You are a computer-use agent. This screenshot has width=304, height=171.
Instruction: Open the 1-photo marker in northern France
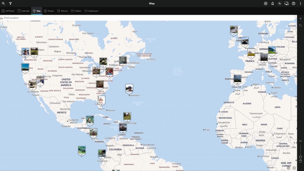[x=251, y=54]
